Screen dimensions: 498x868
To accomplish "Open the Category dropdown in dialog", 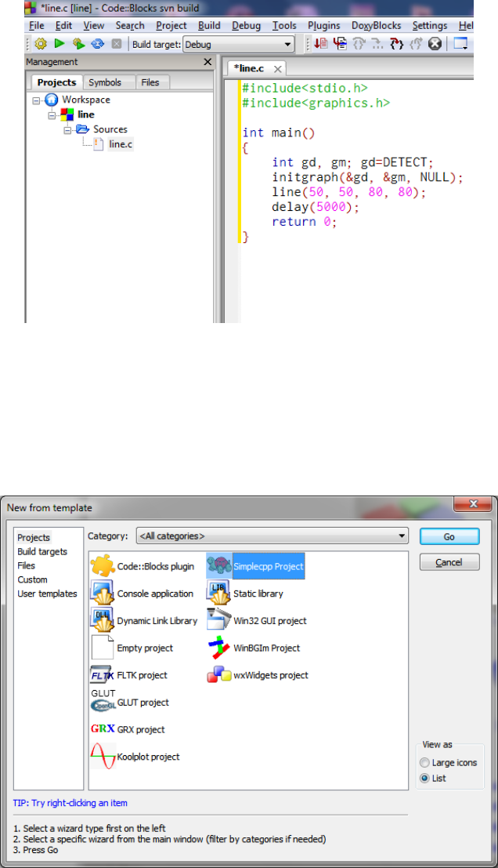I will (272, 536).
